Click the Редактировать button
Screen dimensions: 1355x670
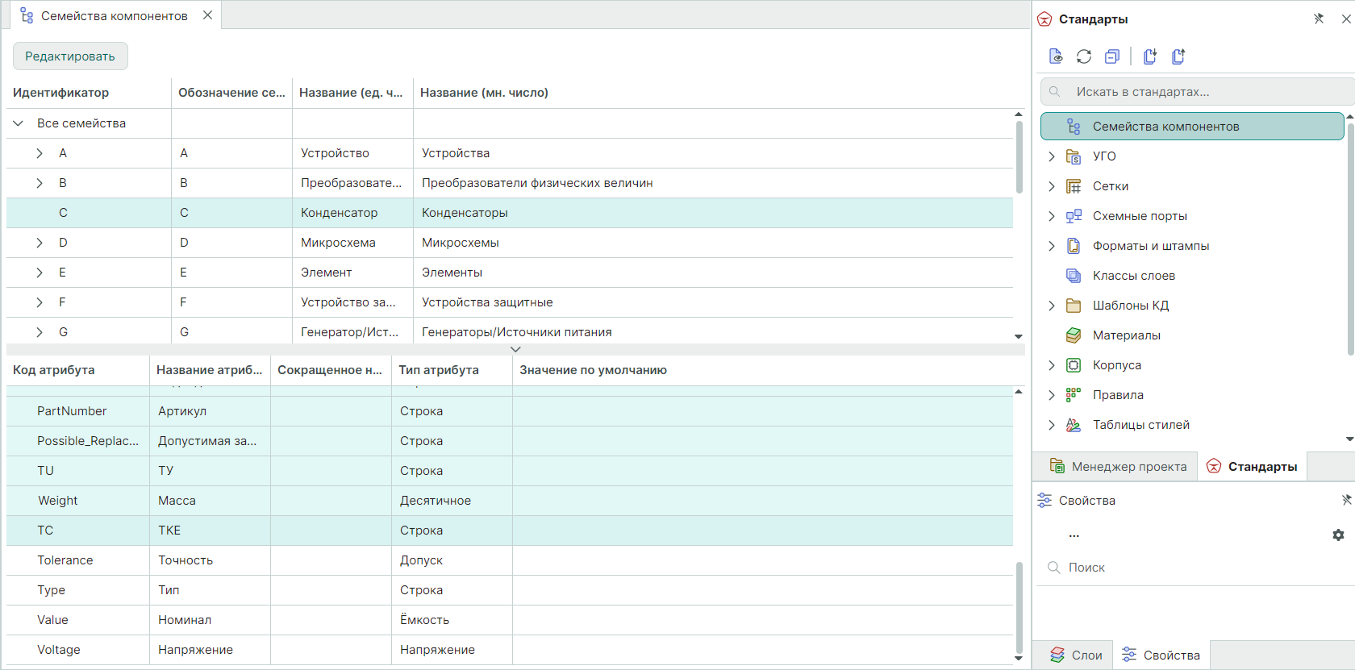click(x=70, y=56)
